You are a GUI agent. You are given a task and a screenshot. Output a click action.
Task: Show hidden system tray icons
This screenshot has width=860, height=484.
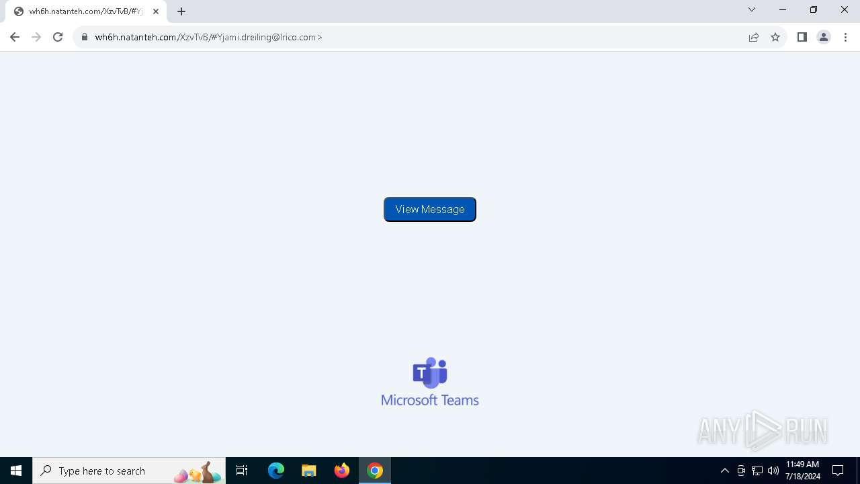click(725, 471)
